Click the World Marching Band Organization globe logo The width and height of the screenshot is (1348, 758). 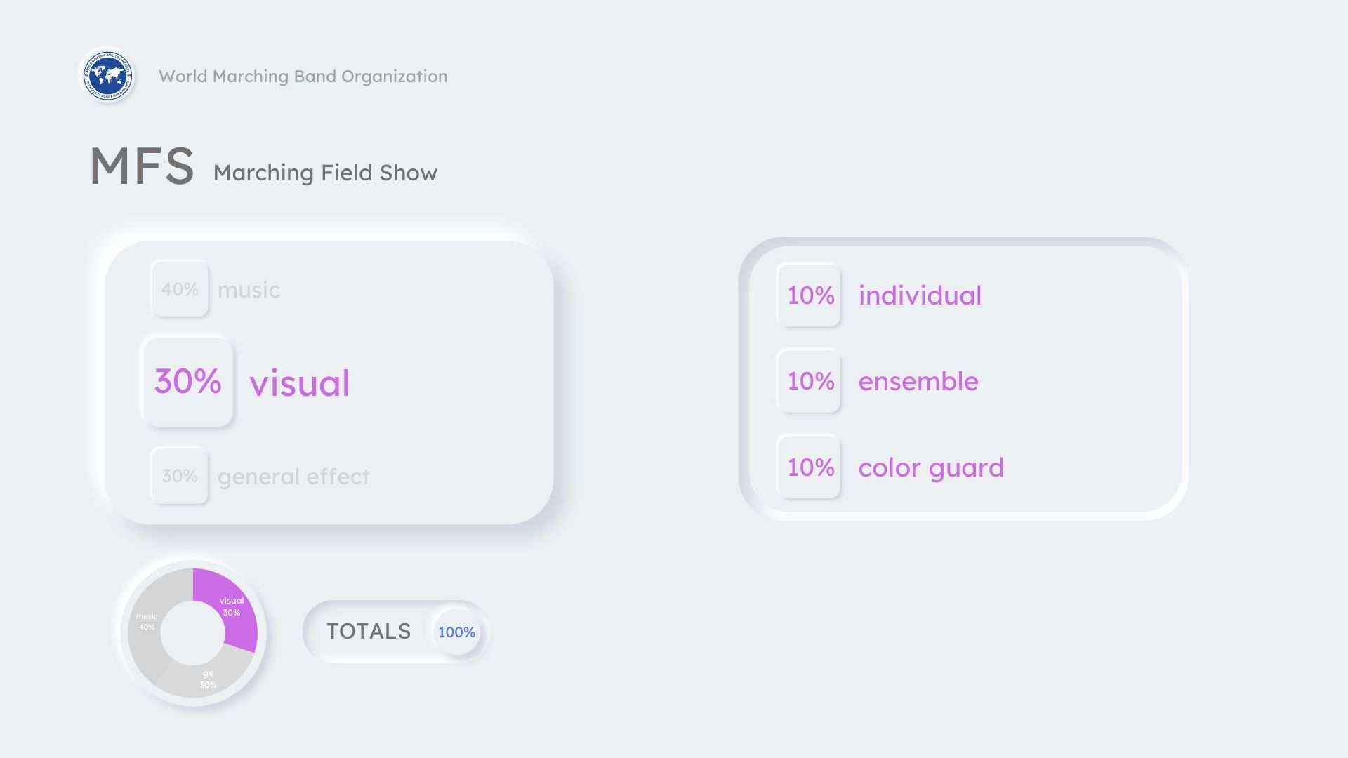coord(107,76)
